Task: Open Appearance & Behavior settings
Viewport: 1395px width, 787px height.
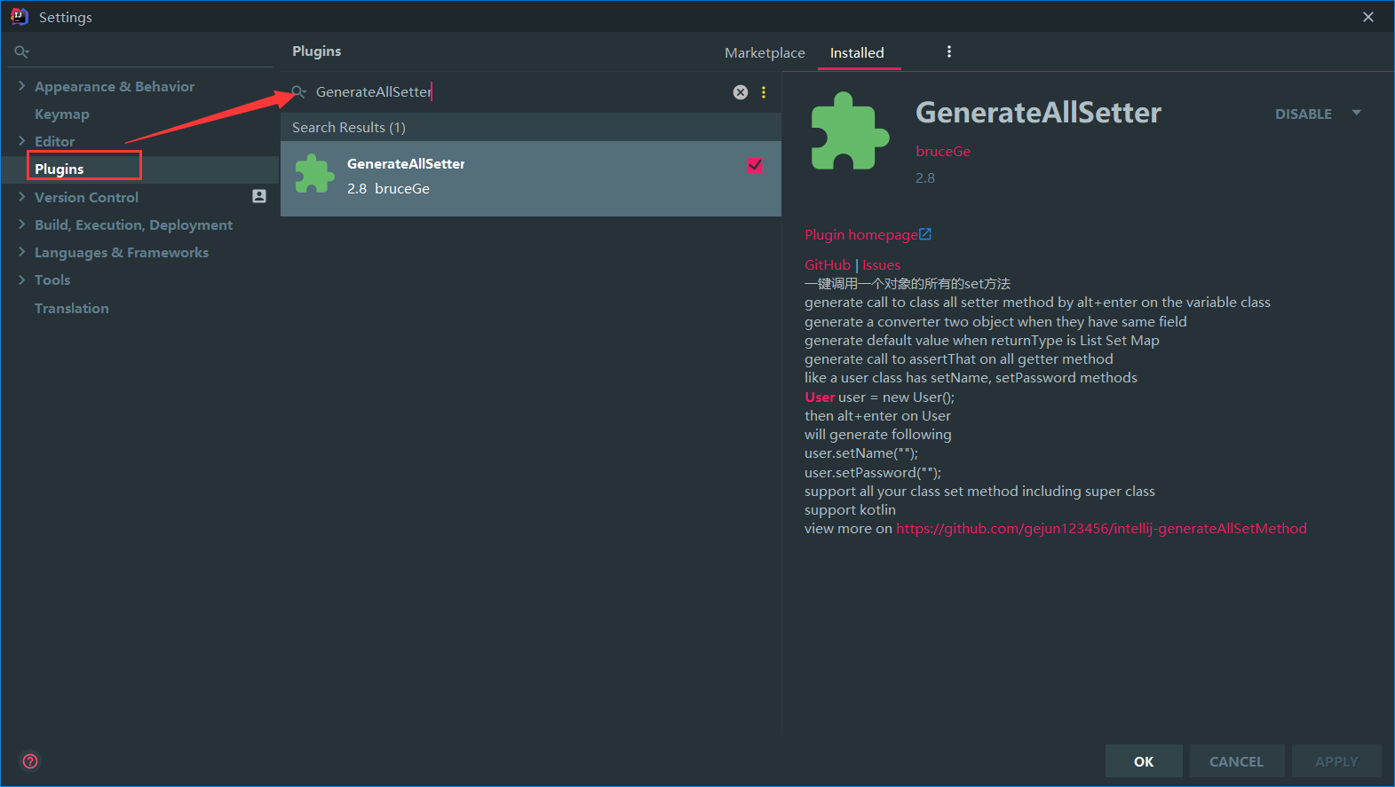Action: pos(115,86)
